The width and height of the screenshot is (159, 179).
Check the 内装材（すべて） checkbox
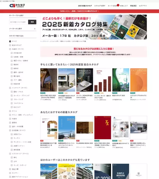click(x=10, y=49)
